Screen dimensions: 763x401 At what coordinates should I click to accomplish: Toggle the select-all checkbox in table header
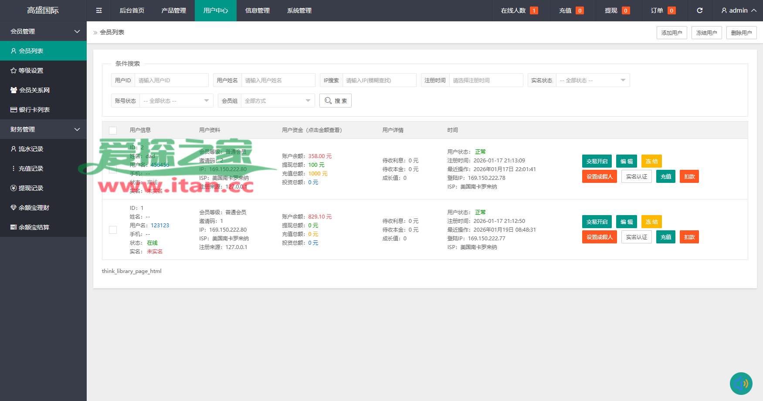(113, 130)
